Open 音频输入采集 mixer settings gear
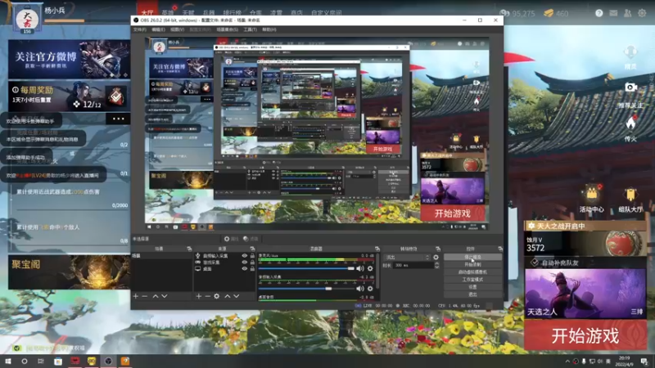The image size is (655, 368). tap(370, 289)
